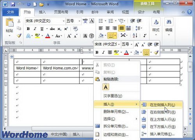The width and height of the screenshot is (195, 140).
Task: Toggle Underline in the ribbon font group
Action: (42, 29)
